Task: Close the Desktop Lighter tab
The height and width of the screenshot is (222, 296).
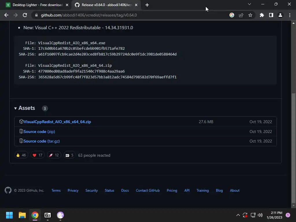Action: (x=67, y=5)
